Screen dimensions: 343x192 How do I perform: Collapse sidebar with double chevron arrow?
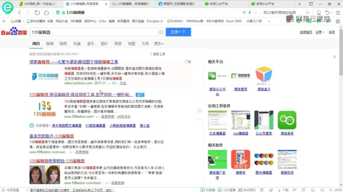tap(199, 110)
